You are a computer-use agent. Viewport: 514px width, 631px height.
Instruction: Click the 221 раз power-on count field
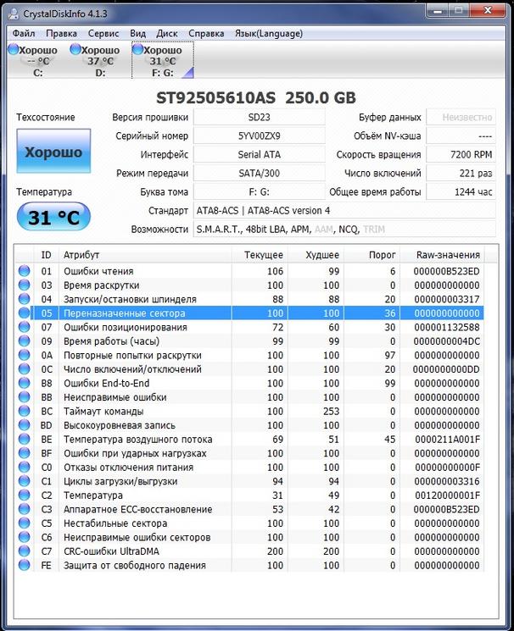click(461, 174)
